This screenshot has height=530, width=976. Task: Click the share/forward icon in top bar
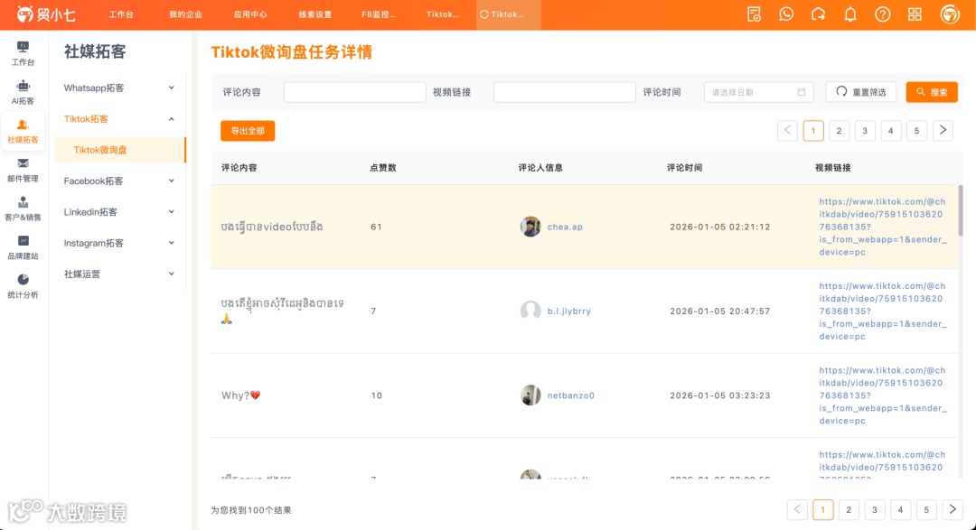point(818,14)
